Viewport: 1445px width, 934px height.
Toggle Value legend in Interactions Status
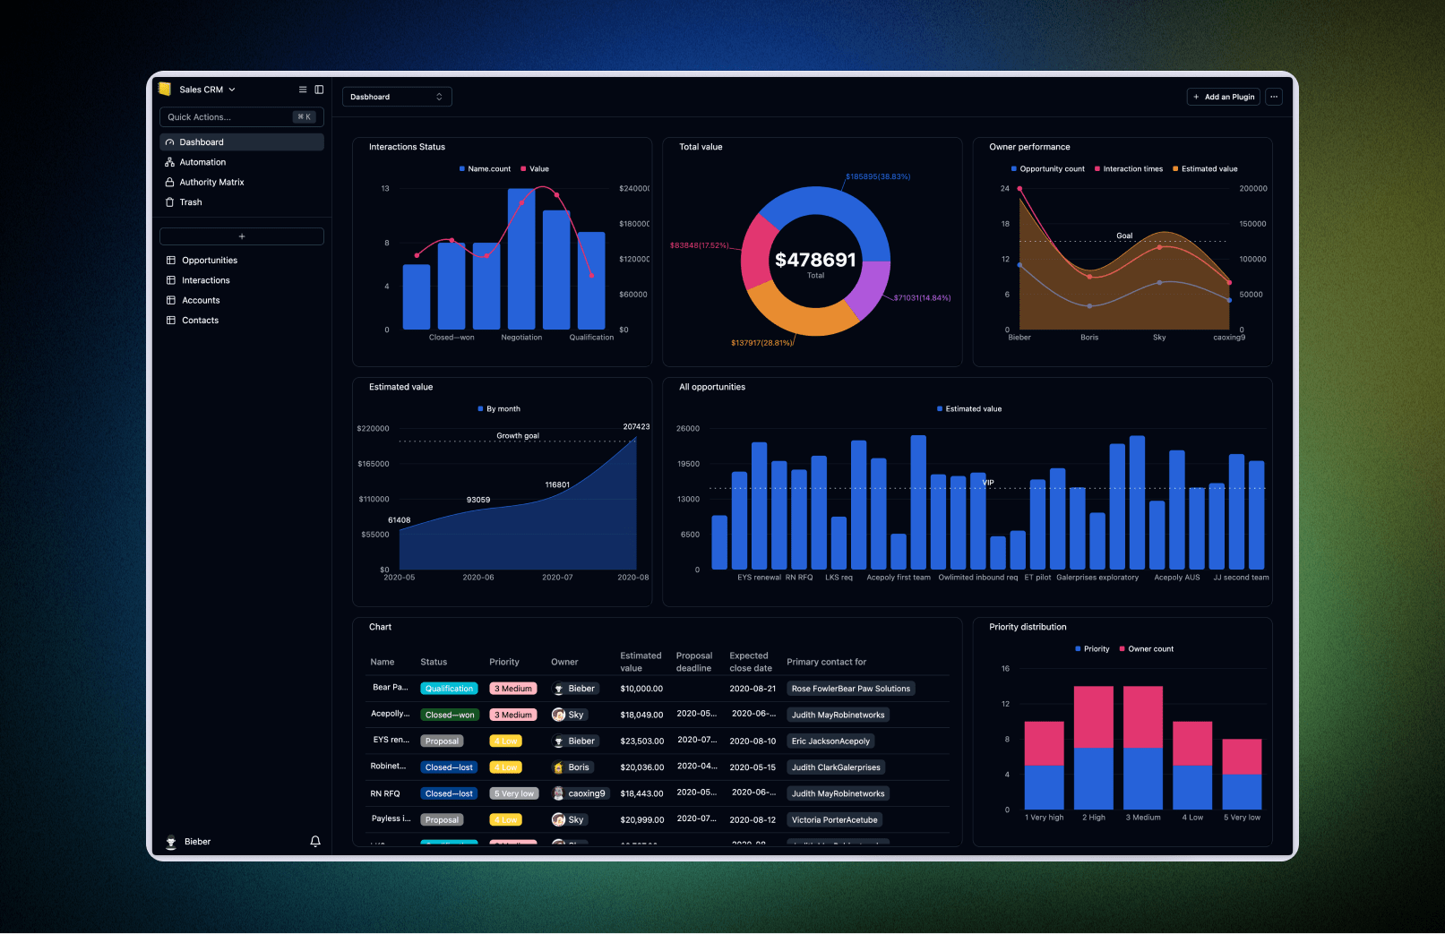click(535, 168)
